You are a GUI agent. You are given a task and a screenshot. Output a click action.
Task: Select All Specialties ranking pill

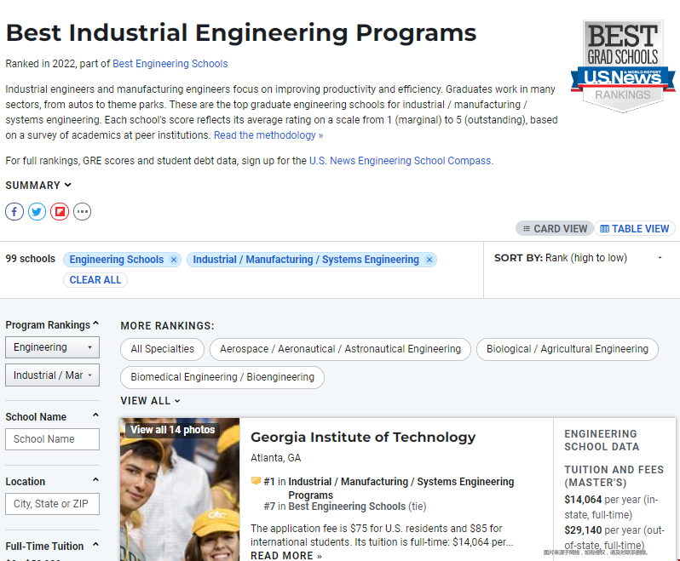162,349
